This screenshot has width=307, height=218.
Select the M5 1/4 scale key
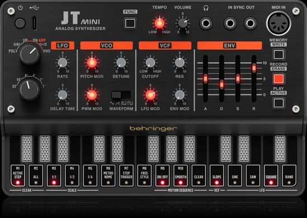[90, 176]
